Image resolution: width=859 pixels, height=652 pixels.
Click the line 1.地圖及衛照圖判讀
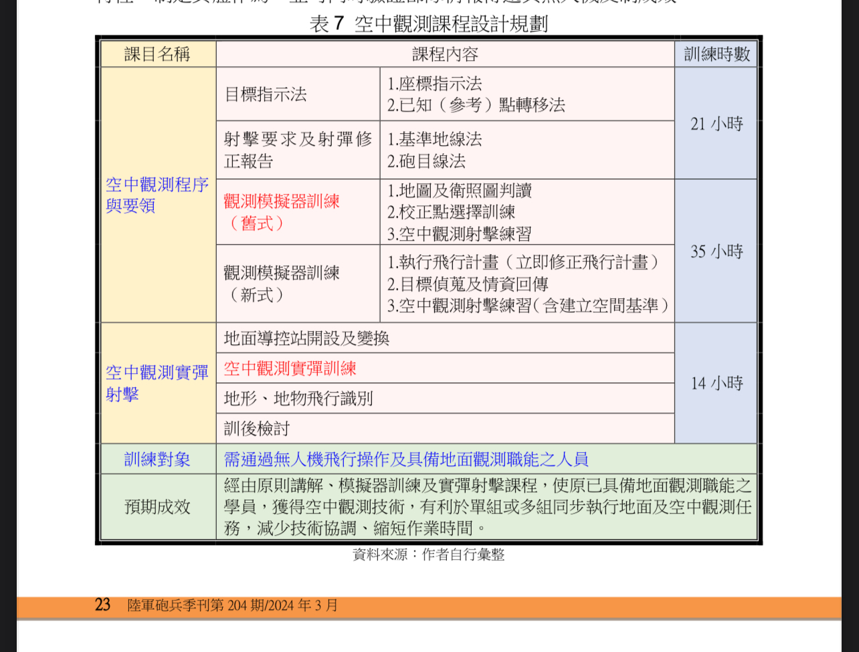(x=460, y=191)
